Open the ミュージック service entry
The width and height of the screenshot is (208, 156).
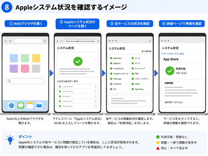[x=138, y=69]
